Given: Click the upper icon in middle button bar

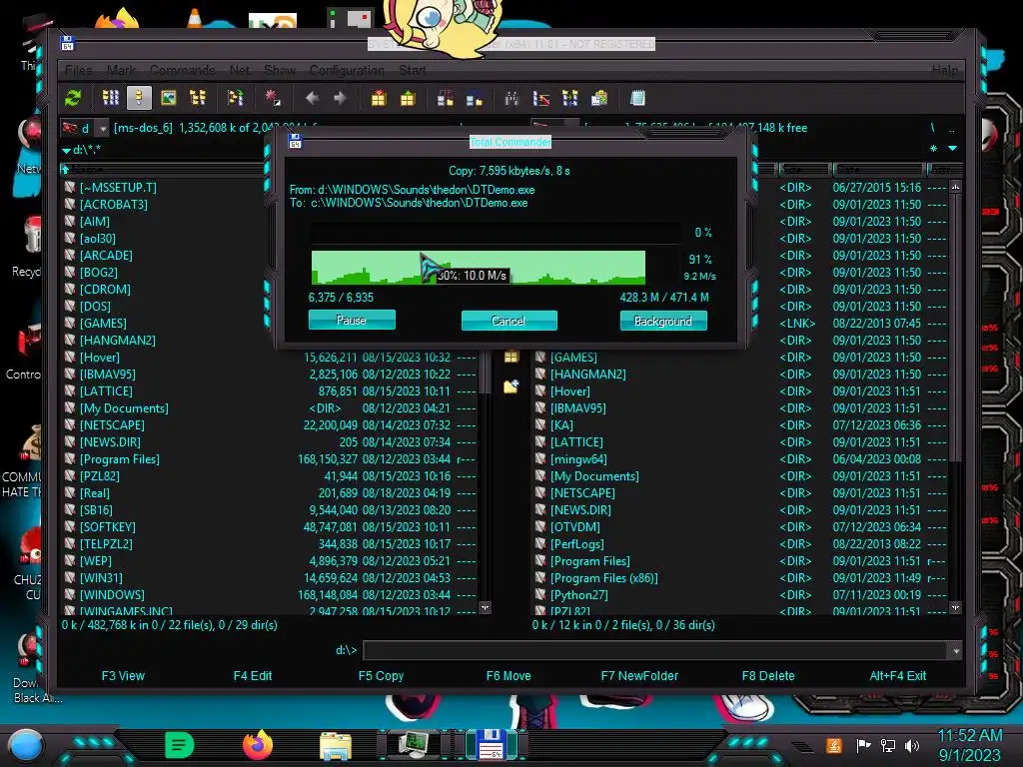Looking at the screenshot, I should pyautogui.click(x=511, y=357).
